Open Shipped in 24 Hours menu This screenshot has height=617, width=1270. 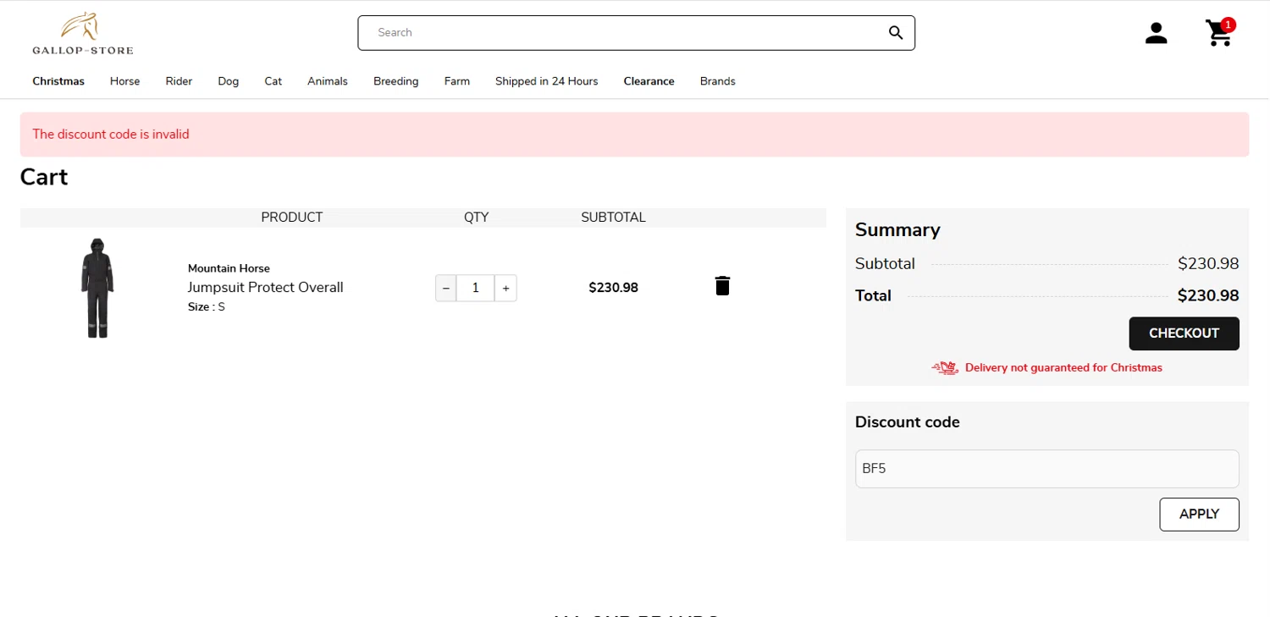(546, 81)
